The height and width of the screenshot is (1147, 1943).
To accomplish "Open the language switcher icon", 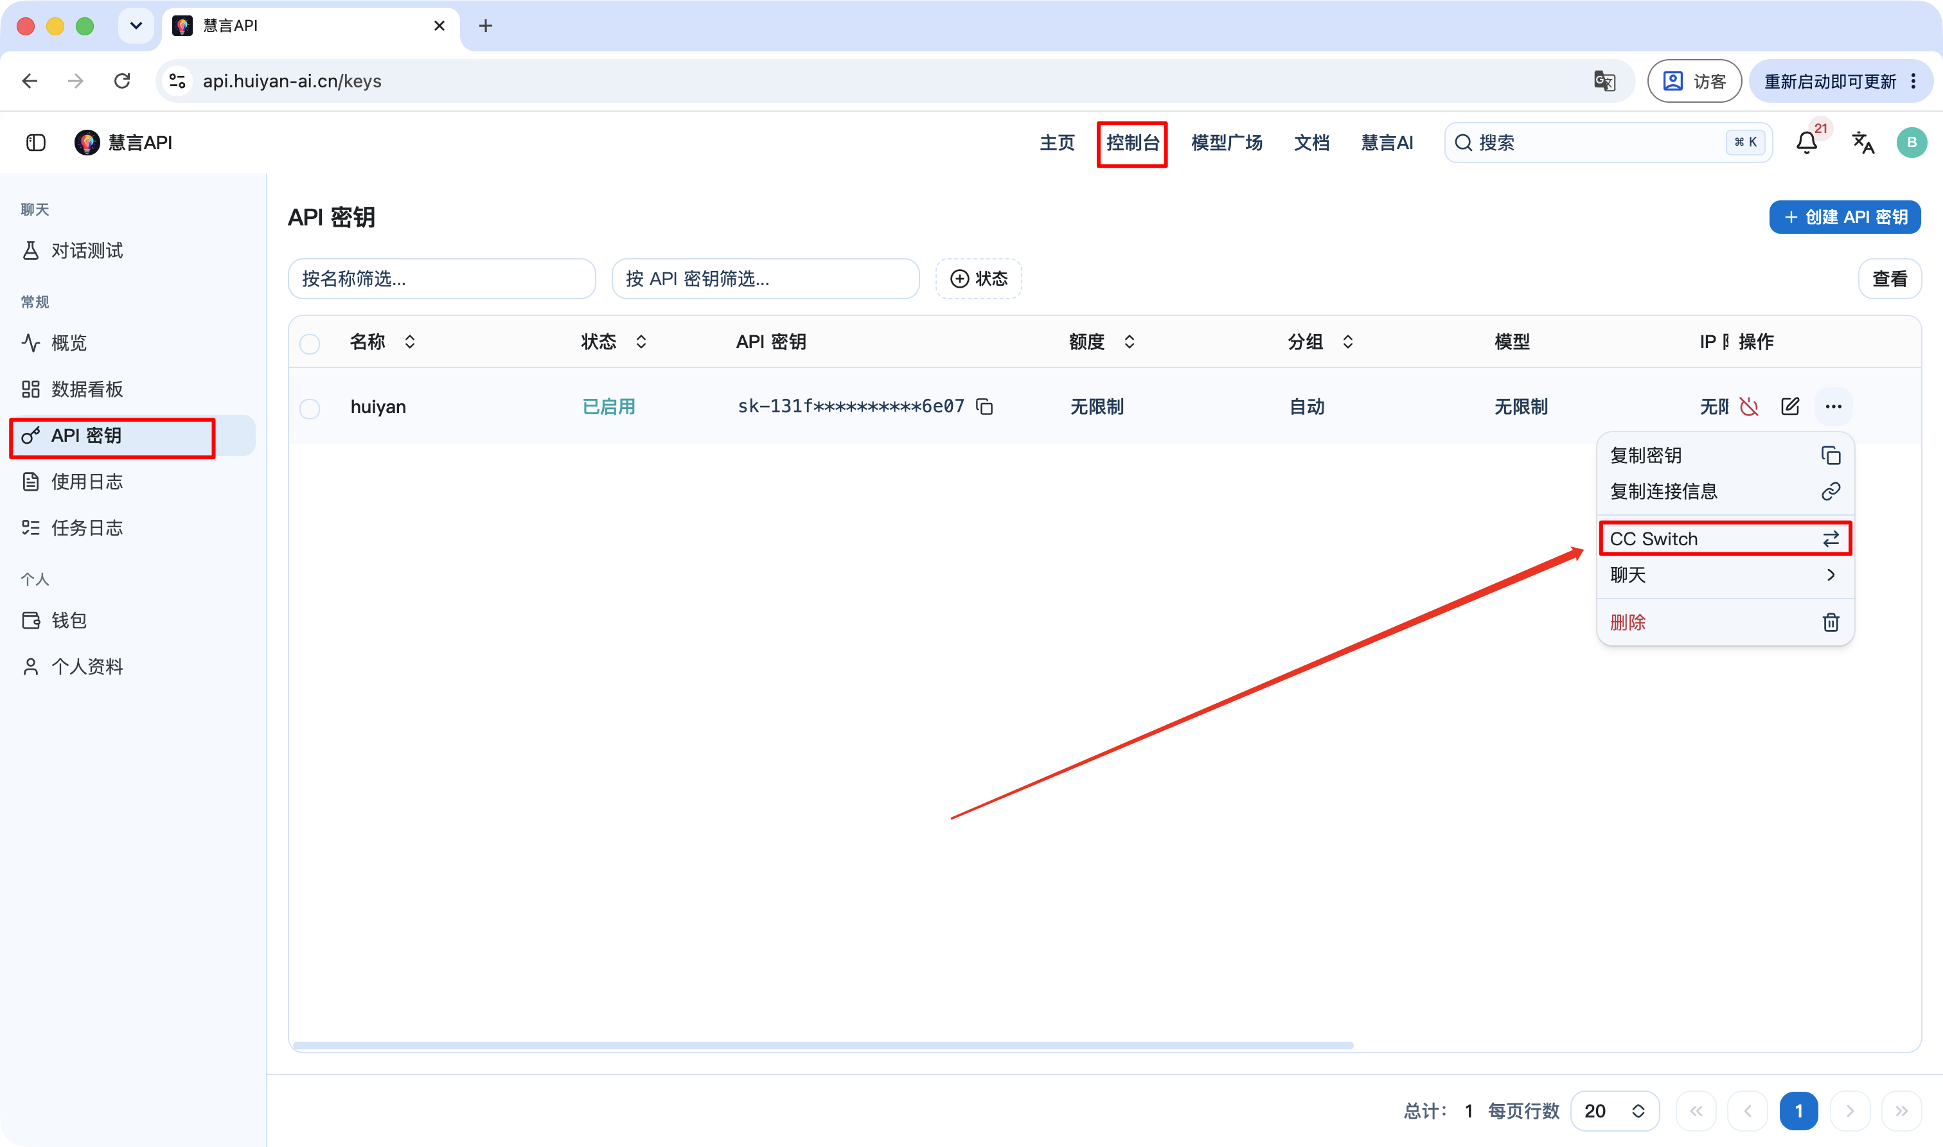I will tap(1863, 142).
